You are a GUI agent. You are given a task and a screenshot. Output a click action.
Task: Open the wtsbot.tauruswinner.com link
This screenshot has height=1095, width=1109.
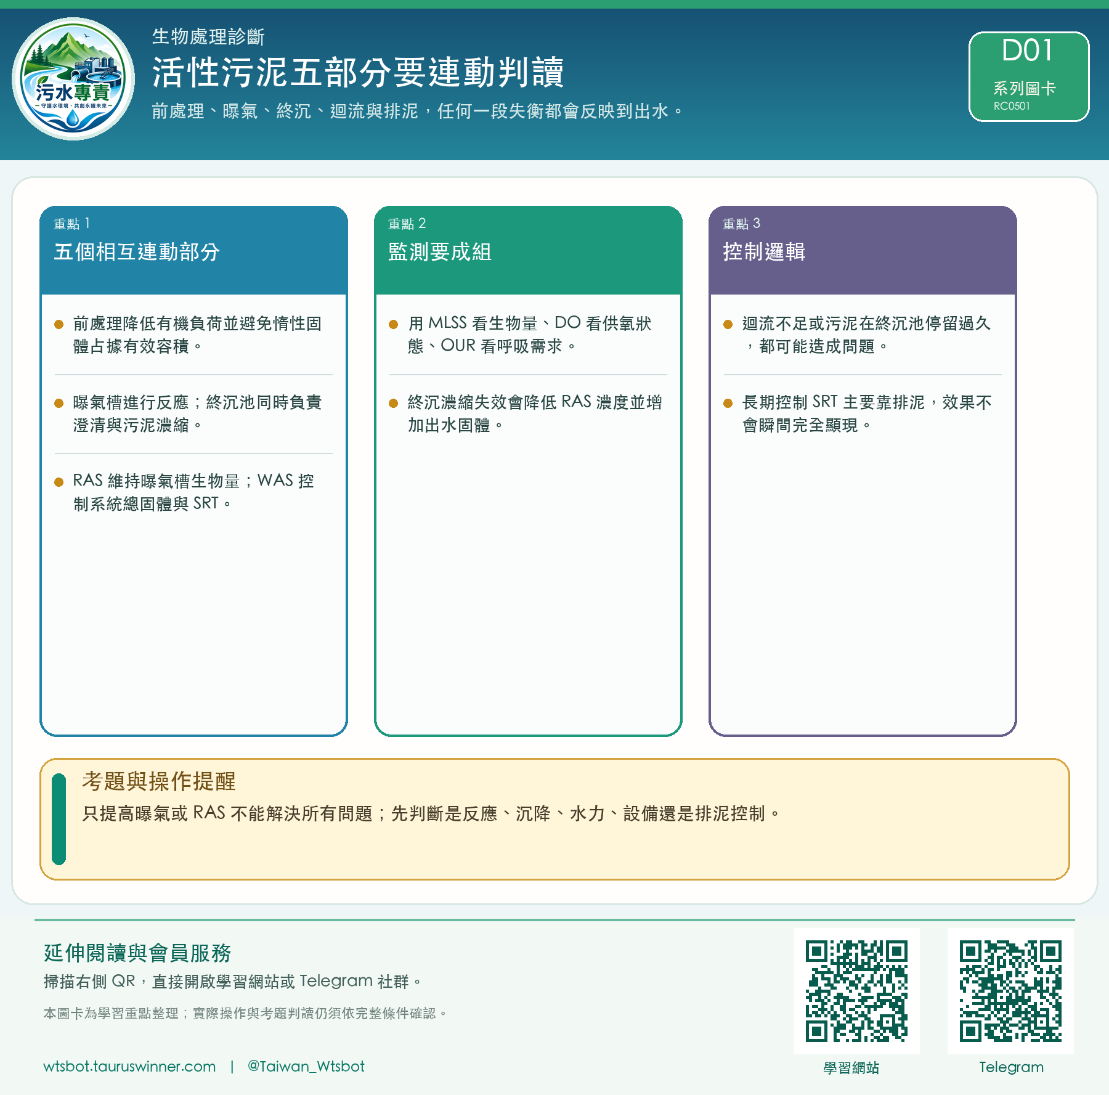coord(129,1066)
